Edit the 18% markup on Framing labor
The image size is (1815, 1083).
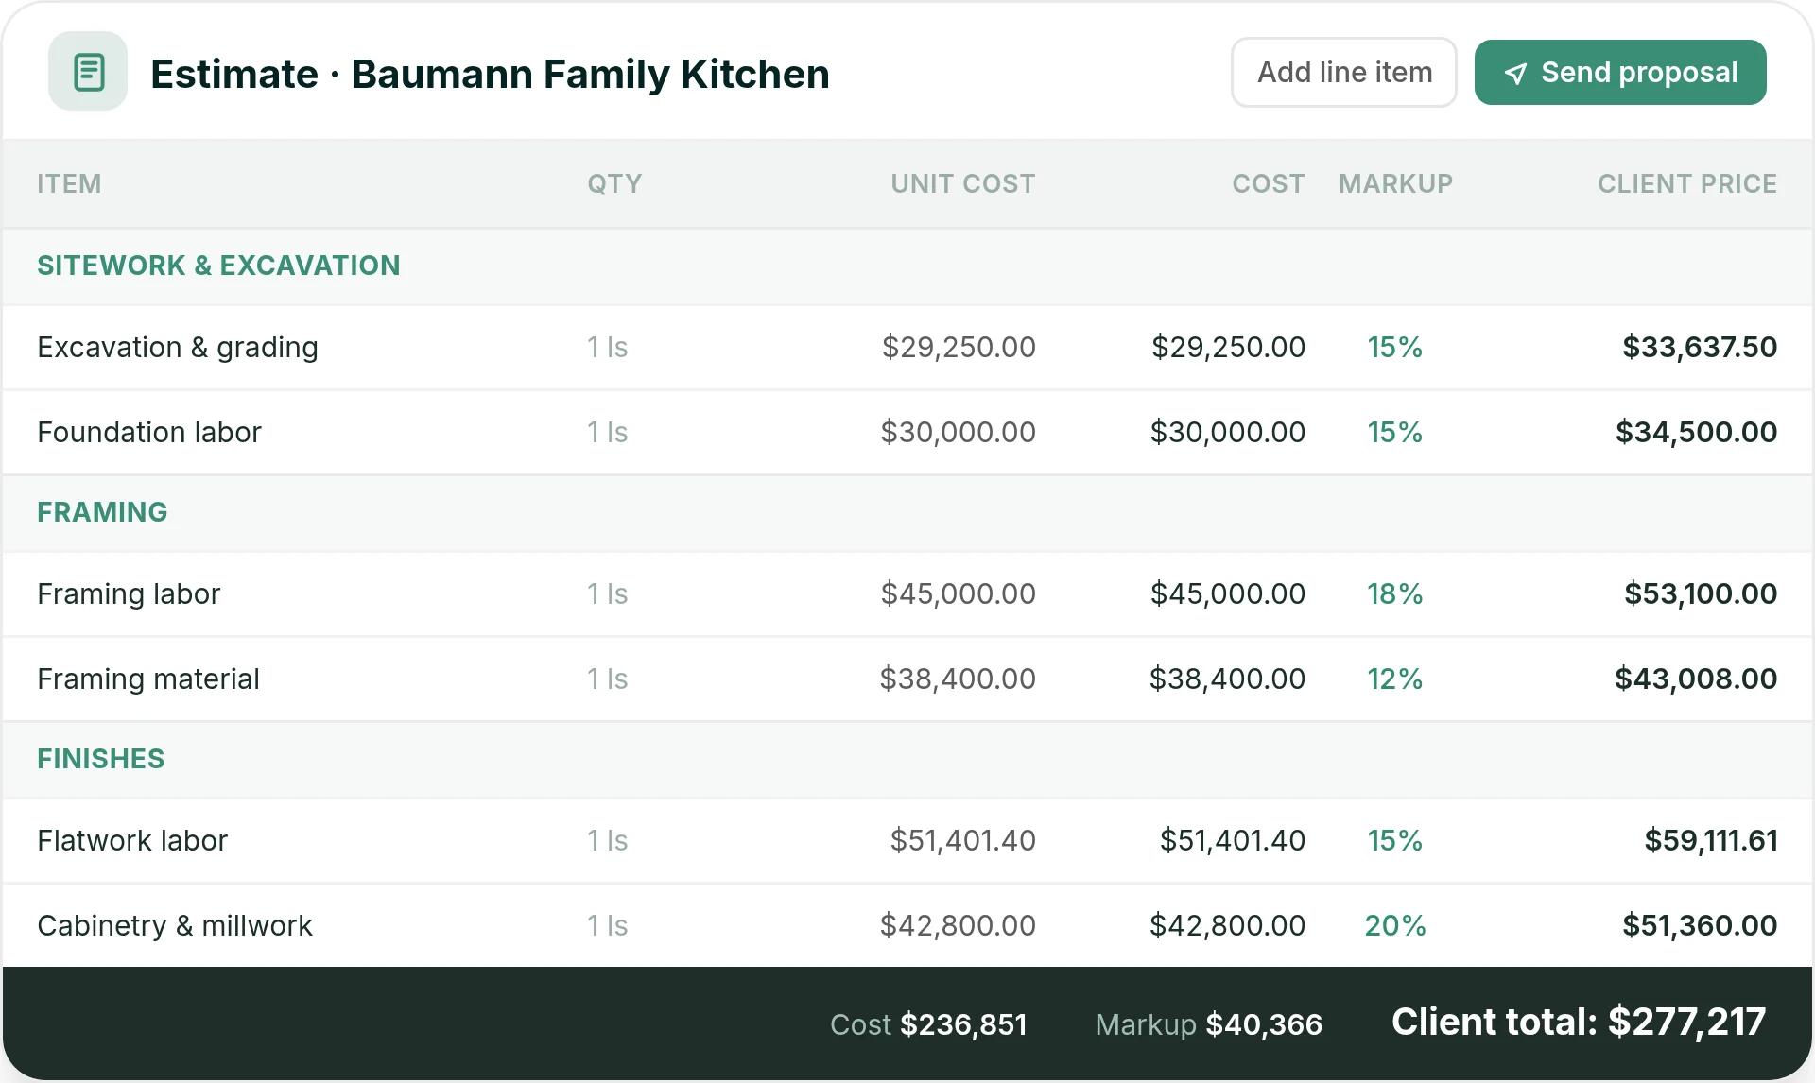(1394, 593)
